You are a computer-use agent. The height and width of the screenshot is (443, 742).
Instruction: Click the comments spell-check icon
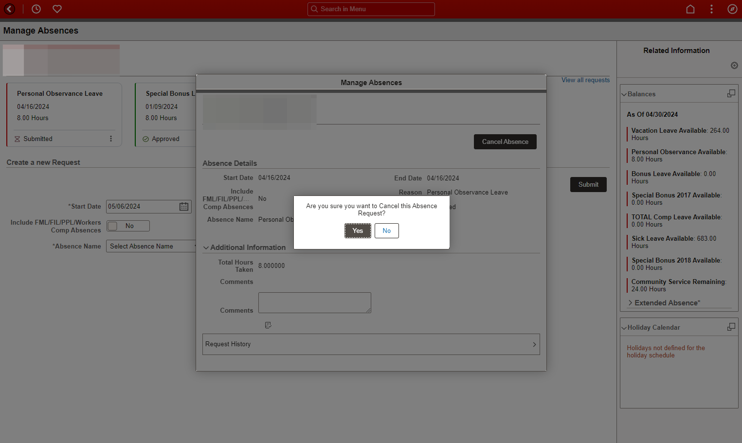[x=268, y=325]
